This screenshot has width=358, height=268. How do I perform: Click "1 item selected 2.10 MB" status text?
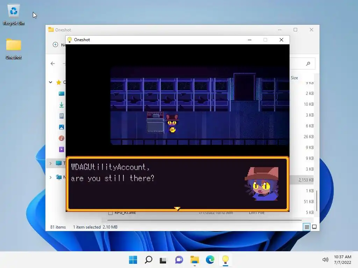click(x=95, y=227)
